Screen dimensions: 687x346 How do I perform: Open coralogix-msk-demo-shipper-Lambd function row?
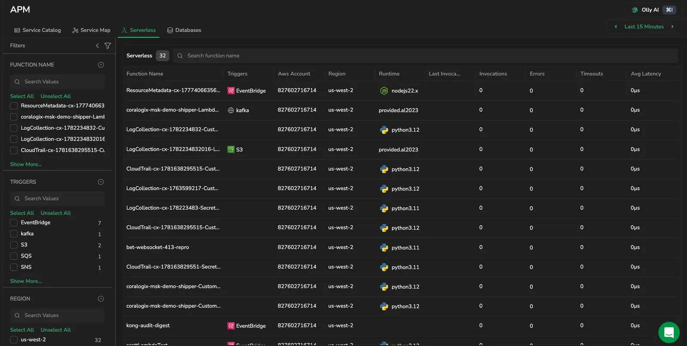[172, 110]
